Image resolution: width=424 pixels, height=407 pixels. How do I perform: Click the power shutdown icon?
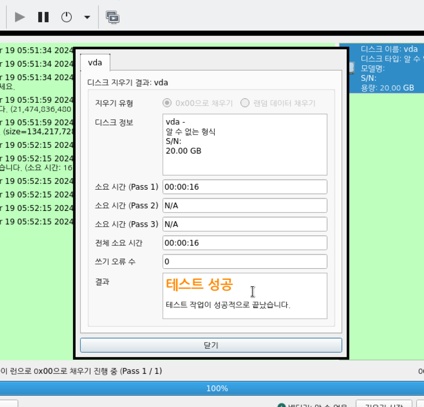pos(66,17)
